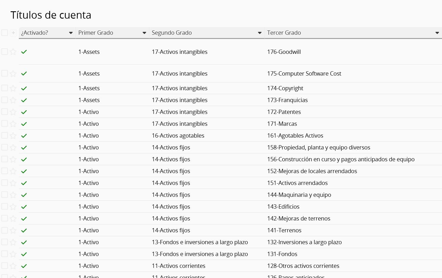Open the ¿Activado? column dropdown arrow
Screen dimensions: 442x278
tap(71, 33)
